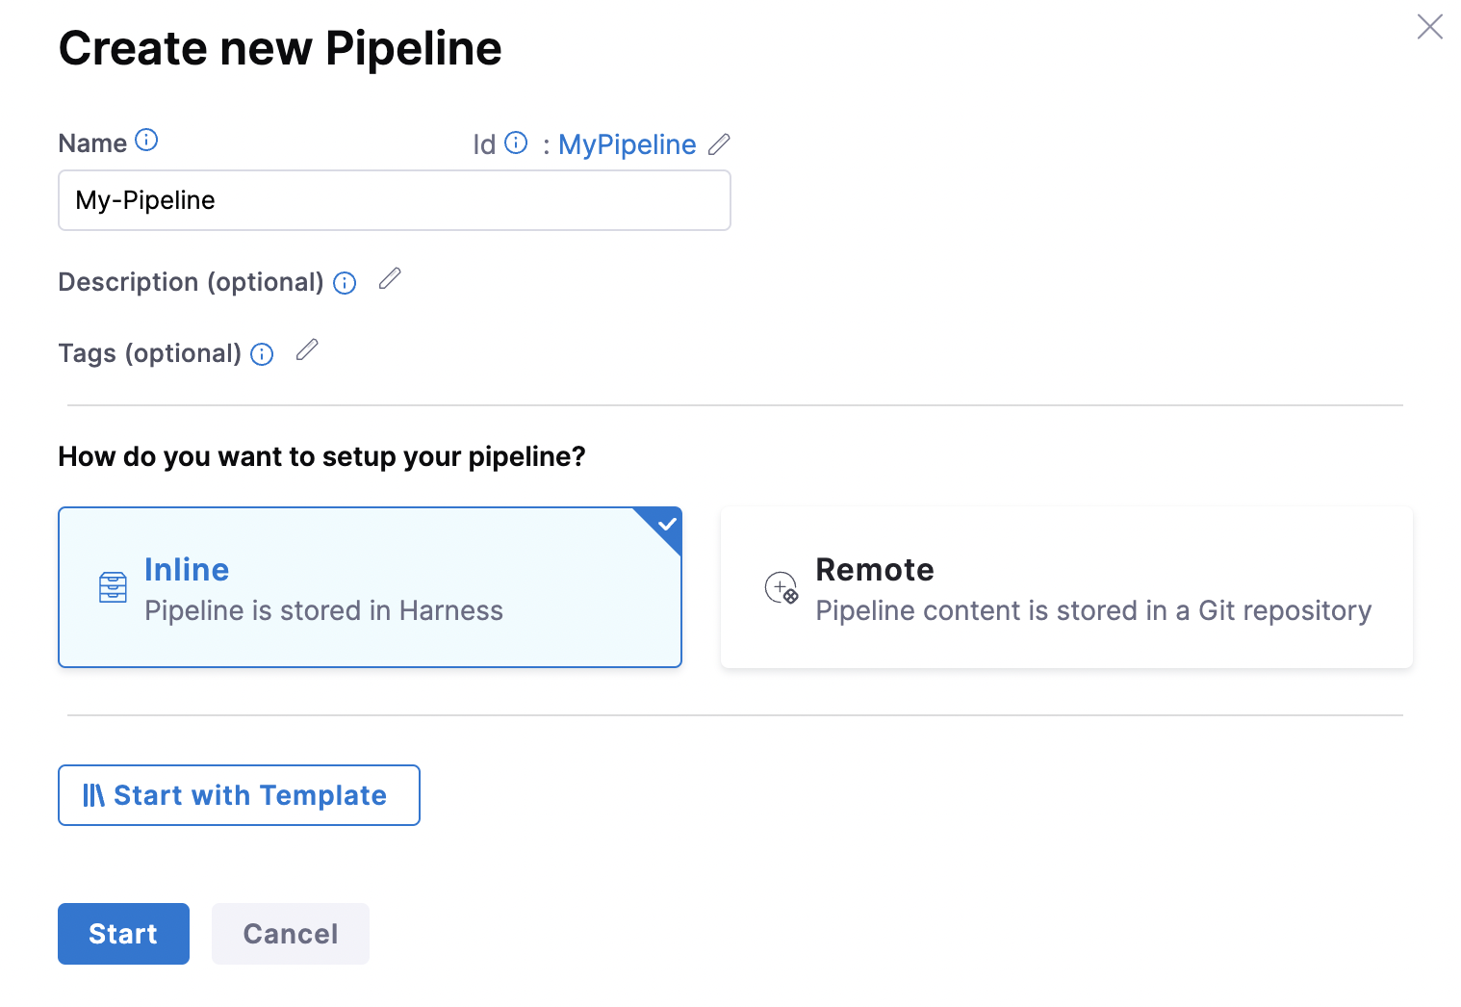Click the Remote card title text
Viewport: 1461px width, 1007px height.
(875, 570)
